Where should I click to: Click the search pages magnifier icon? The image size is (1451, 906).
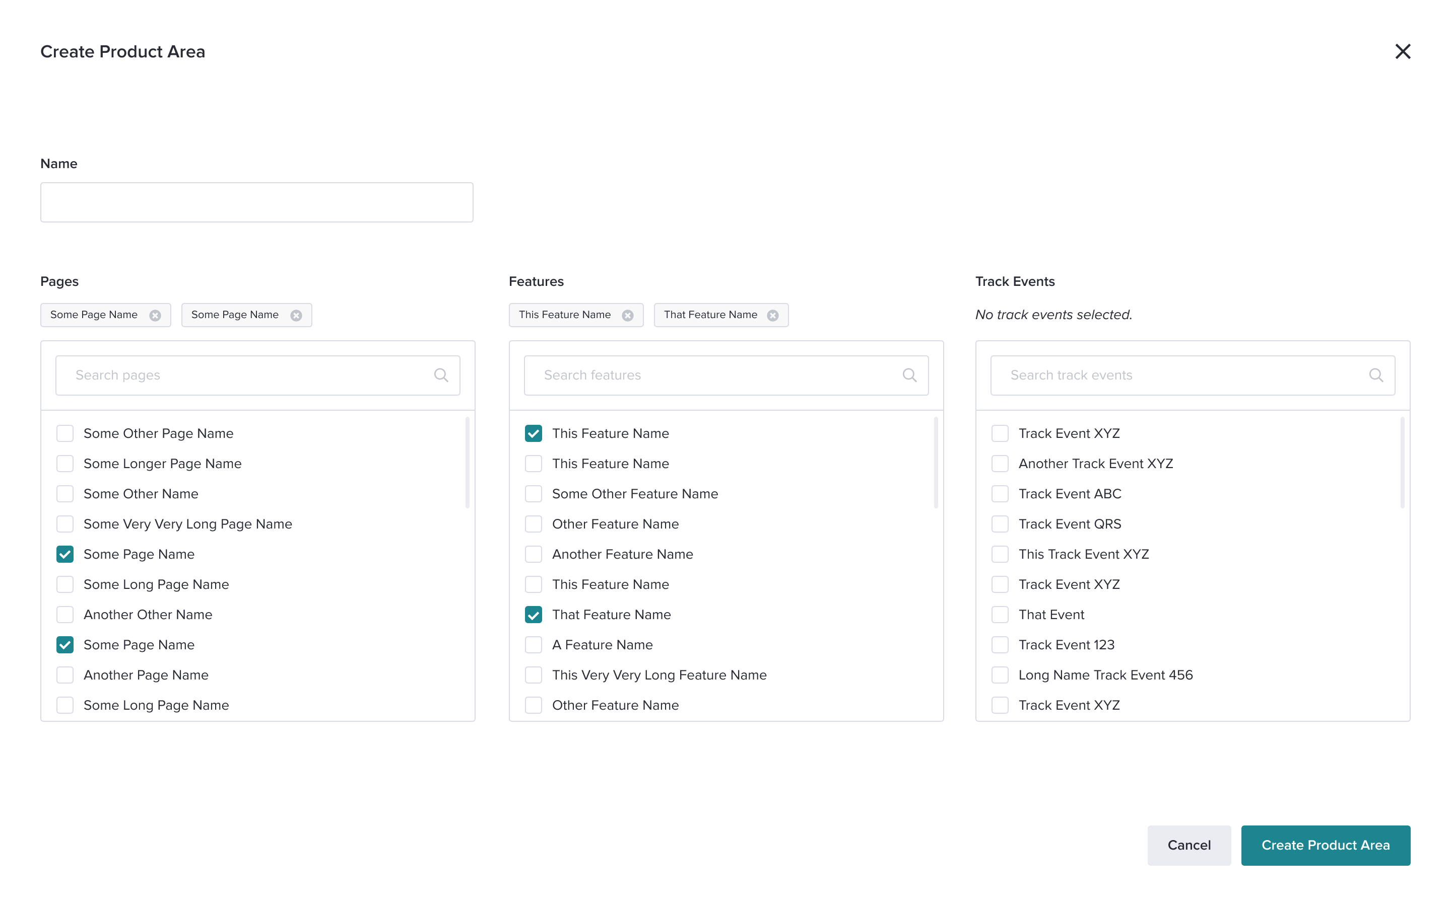[x=441, y=375]
